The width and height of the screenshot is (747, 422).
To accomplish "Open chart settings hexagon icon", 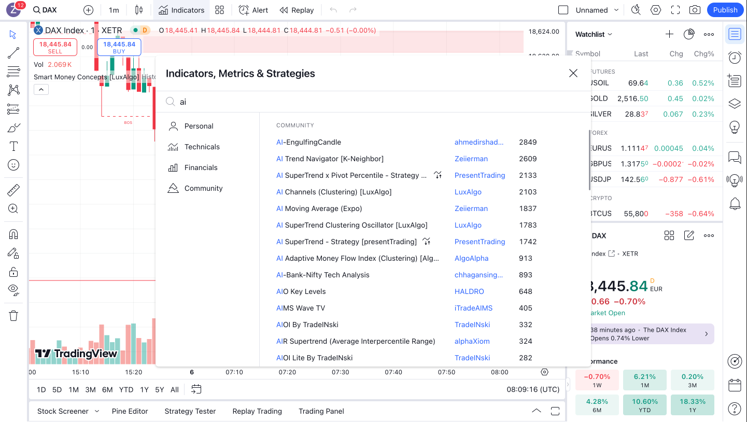I will (x=656, y=10).
